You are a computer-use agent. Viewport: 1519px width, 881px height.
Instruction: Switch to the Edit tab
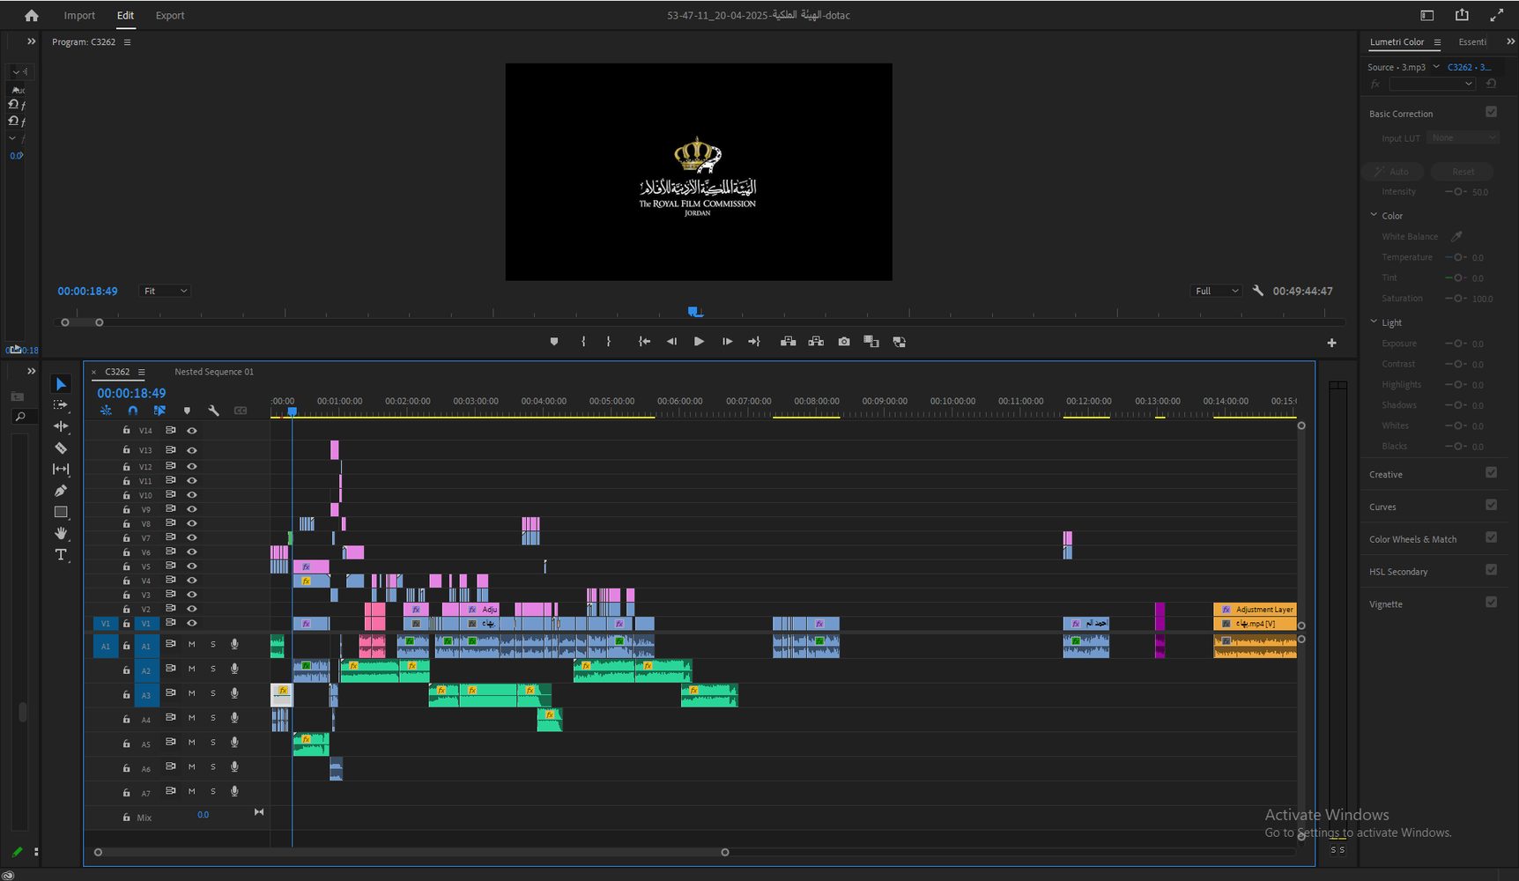(125, 15)
